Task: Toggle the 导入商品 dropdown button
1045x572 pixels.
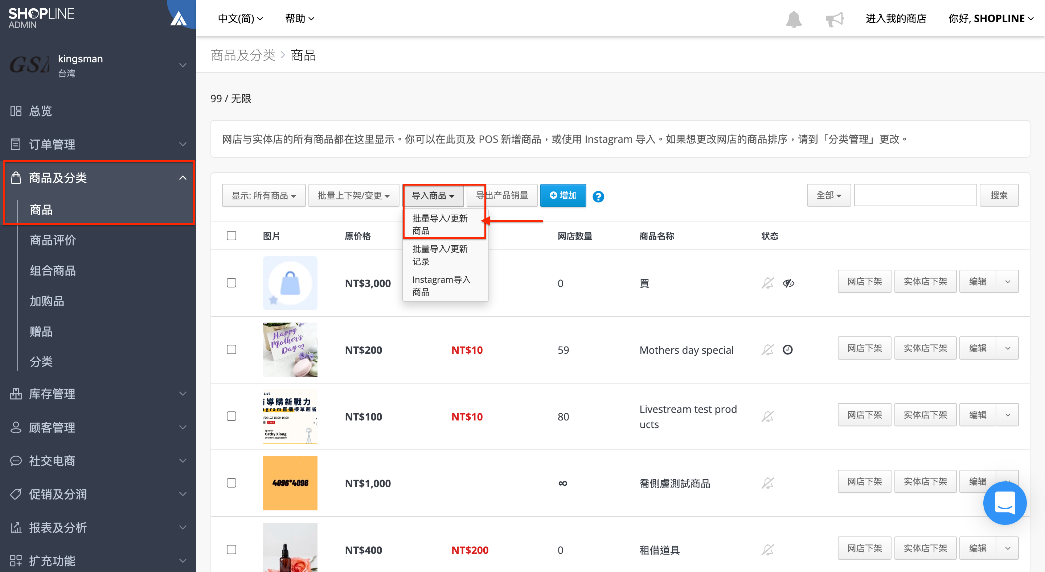Action: pos(433,195)
